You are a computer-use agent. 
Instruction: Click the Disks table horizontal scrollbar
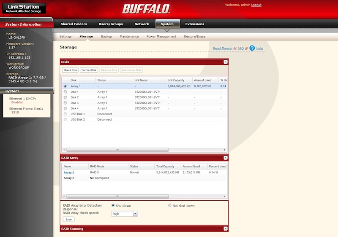(117, 150)
